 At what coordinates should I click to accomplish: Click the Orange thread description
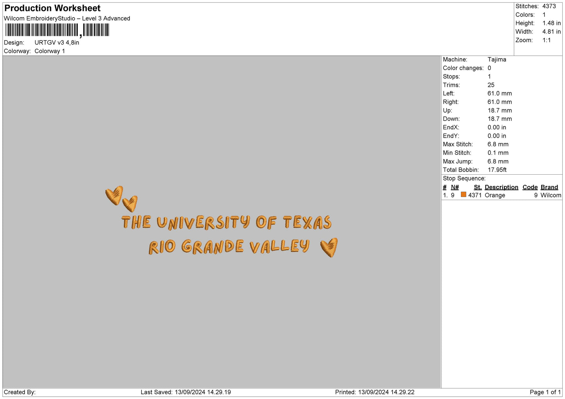pyautogui.click(x=495, y=195)
